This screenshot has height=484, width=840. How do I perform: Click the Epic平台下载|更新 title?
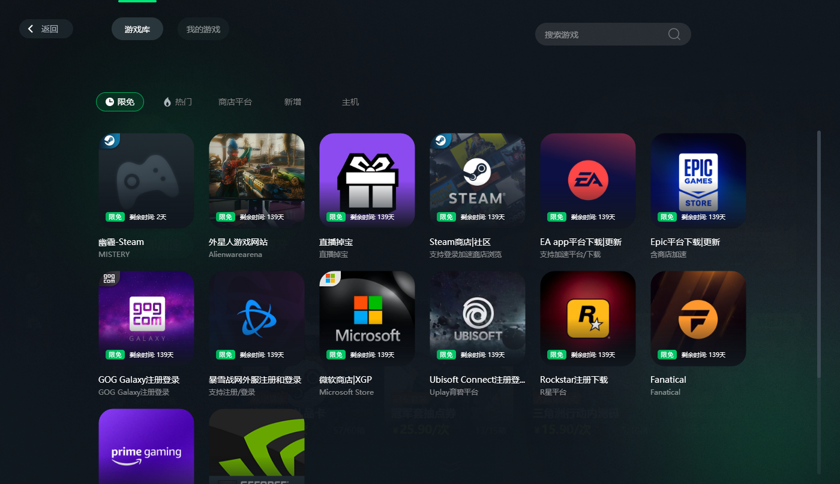pos(685,242)
